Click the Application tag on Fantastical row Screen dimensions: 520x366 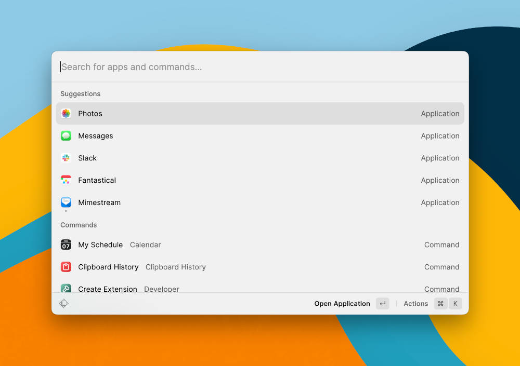point(440,180)
